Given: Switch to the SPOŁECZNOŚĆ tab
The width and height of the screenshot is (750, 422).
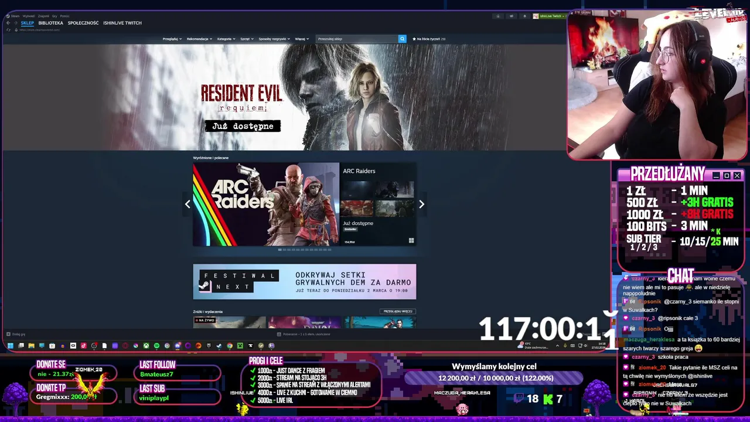Looking at the screenshot, I should click(x=83, y=23).
